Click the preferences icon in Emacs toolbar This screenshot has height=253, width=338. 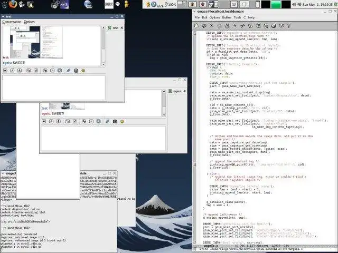pyautogui.click(x=281, y=26)
